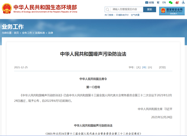187x136 pixels.
Task: Open 业务工作 breadcrumb link
Action: 27,33
